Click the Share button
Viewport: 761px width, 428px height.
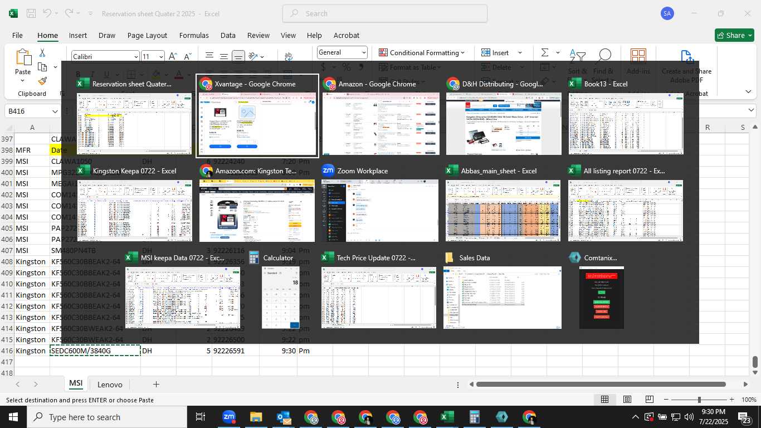(x=734, y=35)
